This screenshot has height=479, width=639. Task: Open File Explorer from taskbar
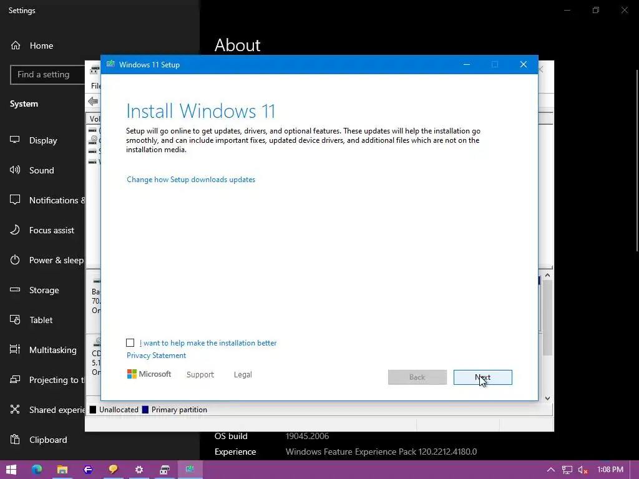coord(62,470)
